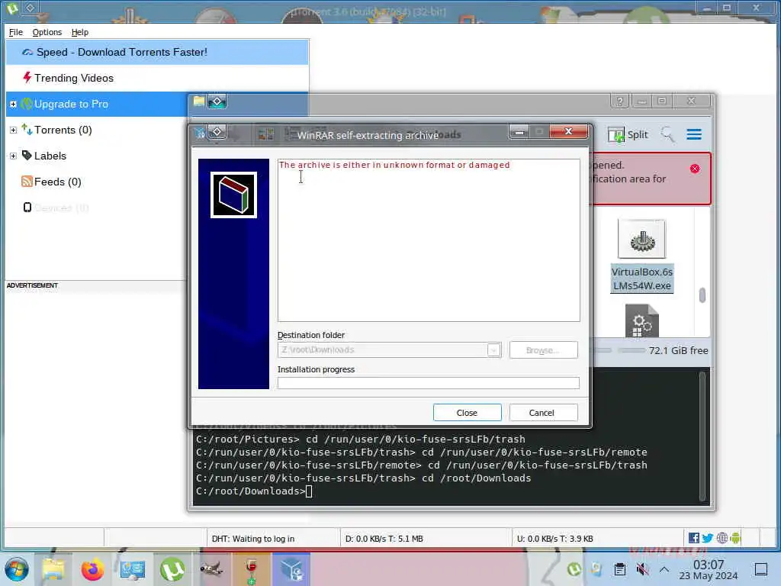The image size is (781, 586).
Task: Click the file manager folder title icon
Action: [199, 101]
